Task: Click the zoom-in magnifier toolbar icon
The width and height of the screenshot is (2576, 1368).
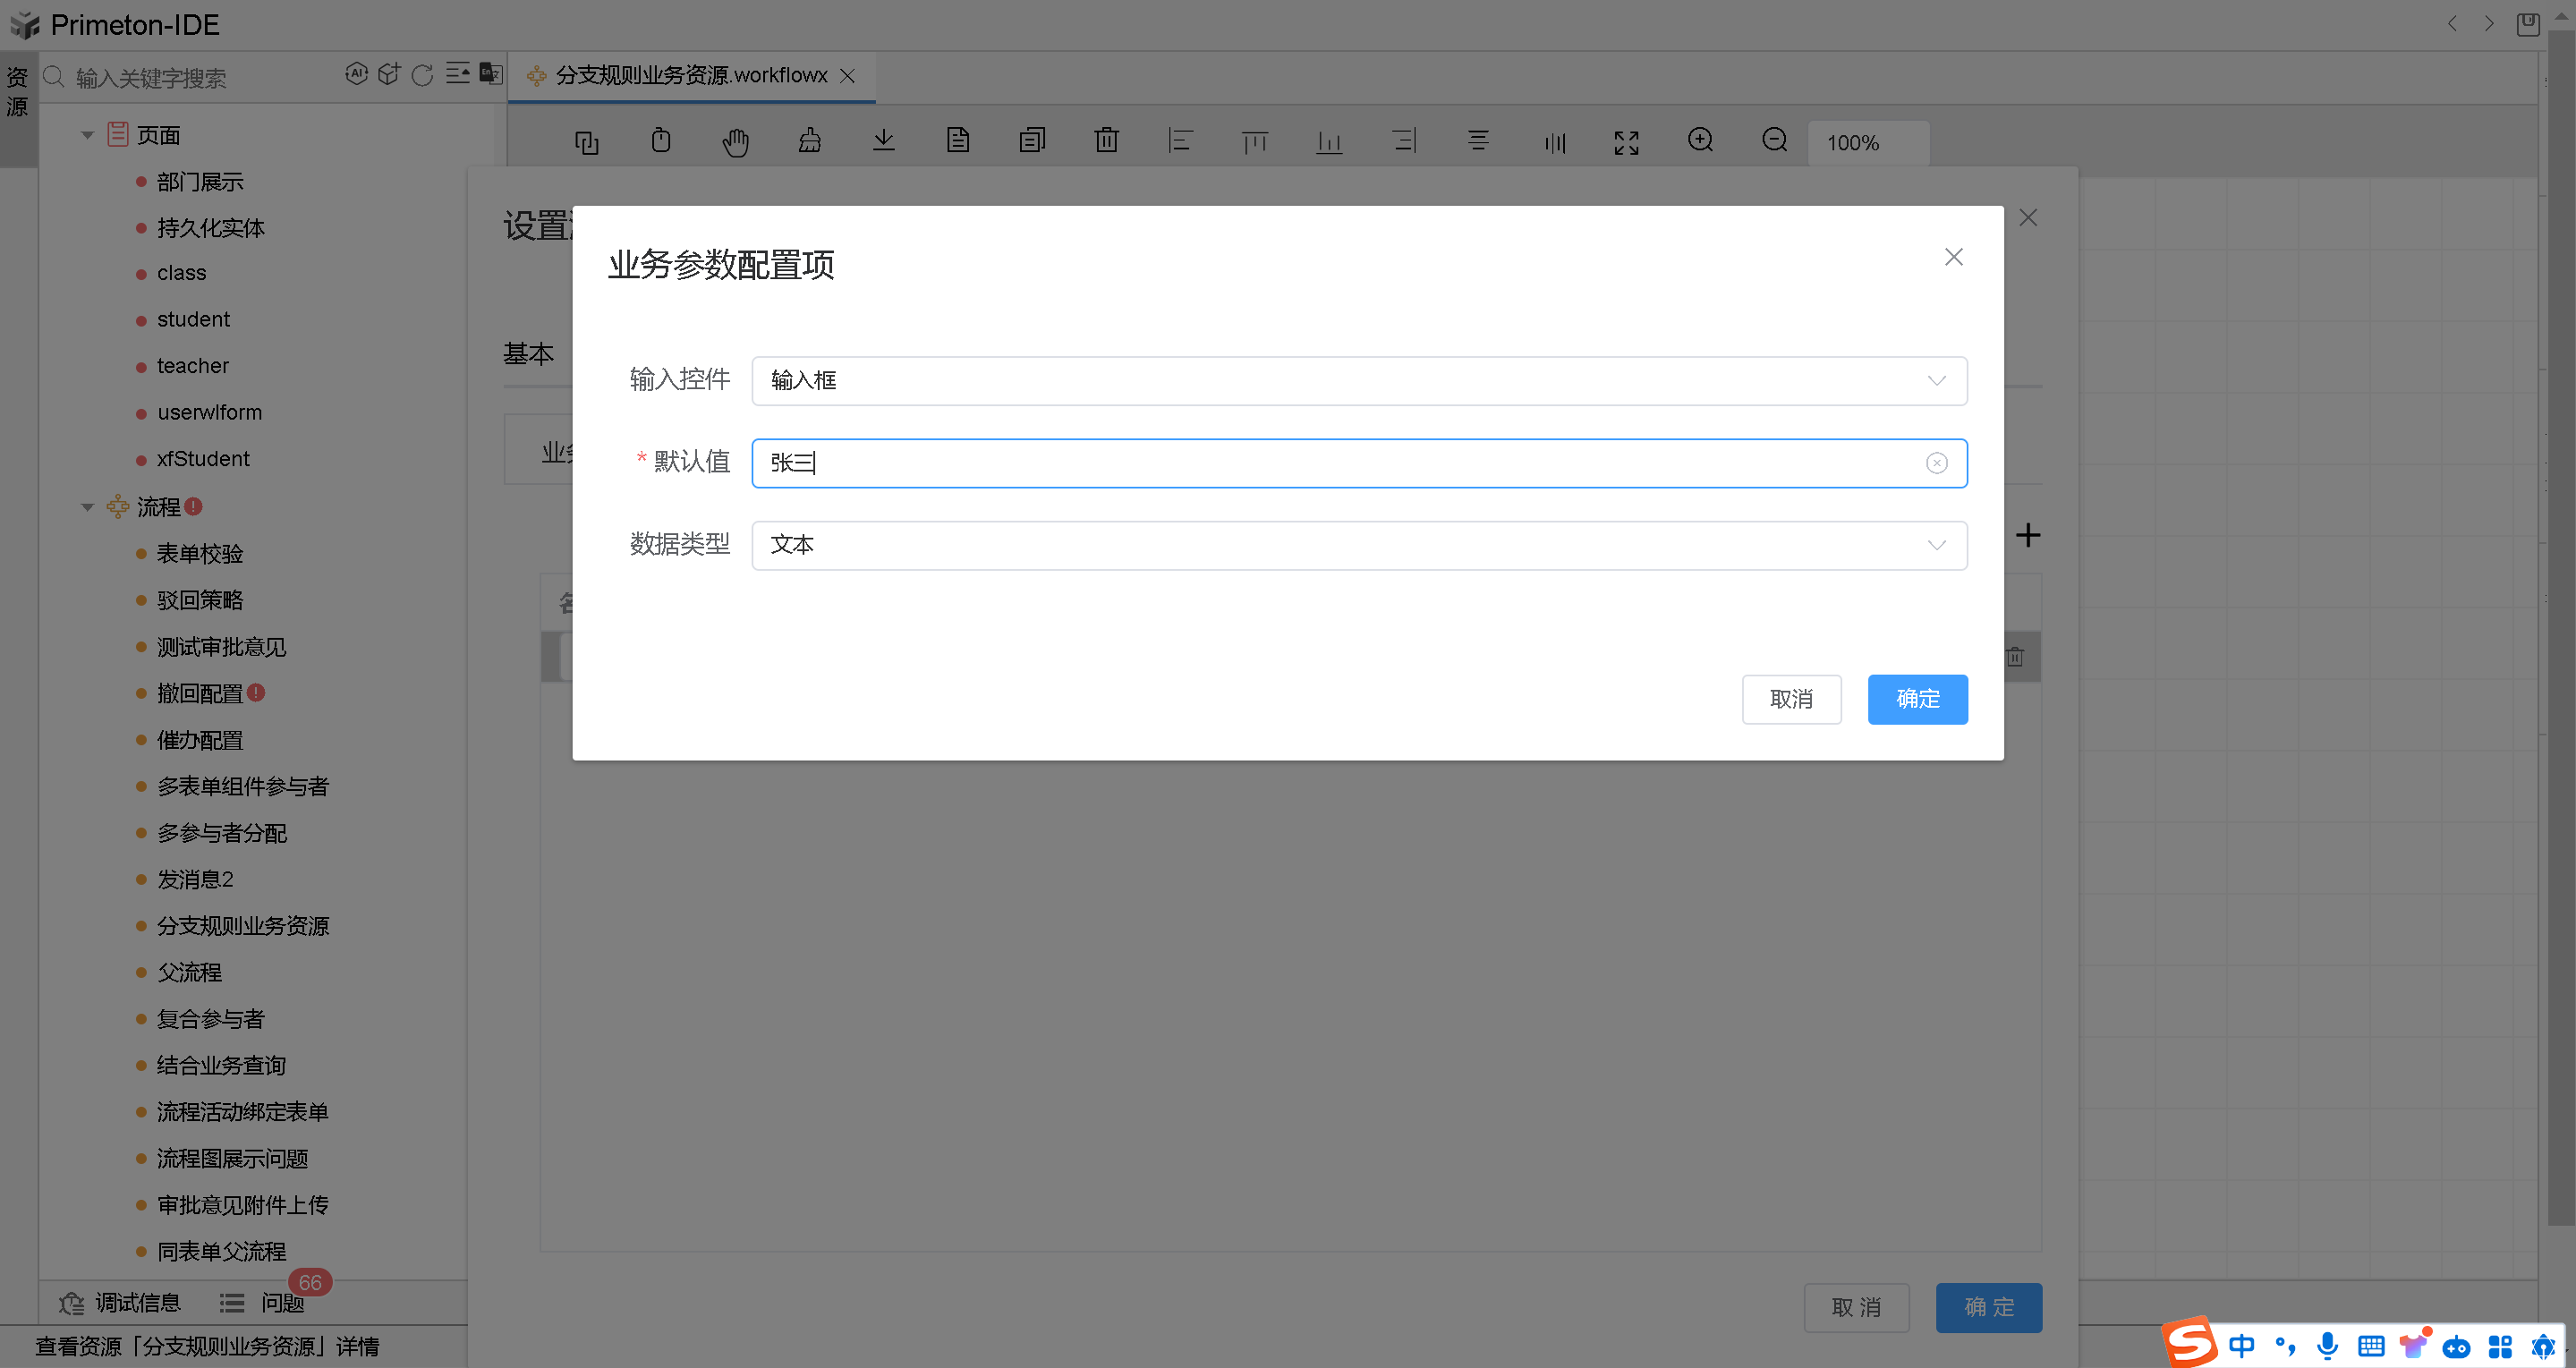Action: [x=1700, y=141]
